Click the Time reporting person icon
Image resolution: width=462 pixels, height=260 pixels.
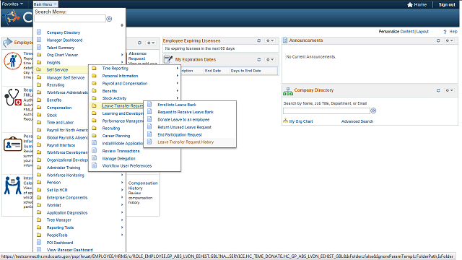click(x=12, y=61)
